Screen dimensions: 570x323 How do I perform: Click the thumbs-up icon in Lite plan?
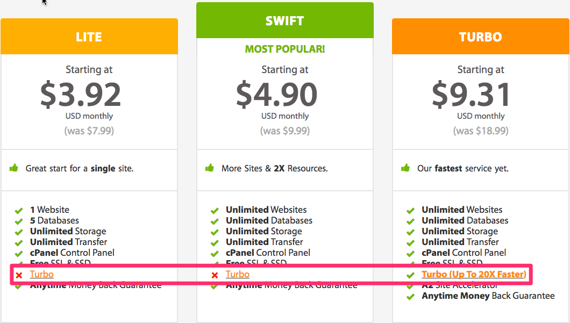[14, 168]
